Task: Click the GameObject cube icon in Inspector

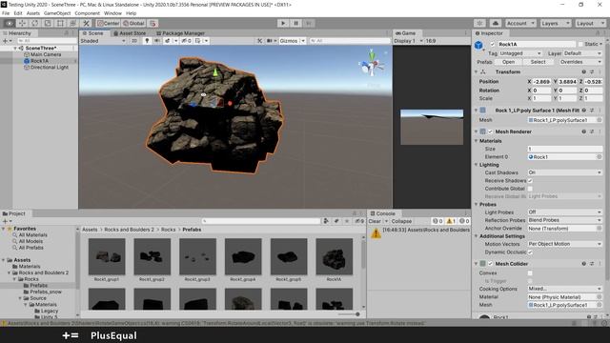Action: click(478, 46)
